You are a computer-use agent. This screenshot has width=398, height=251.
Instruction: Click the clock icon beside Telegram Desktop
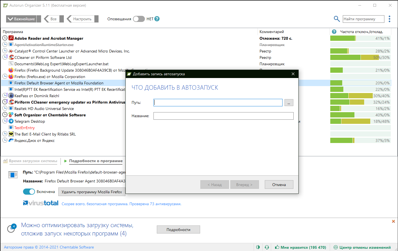pyautogui.click(x=5, y=121)
